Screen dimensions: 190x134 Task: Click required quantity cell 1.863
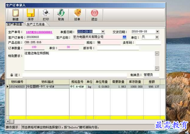click(118, 87)
